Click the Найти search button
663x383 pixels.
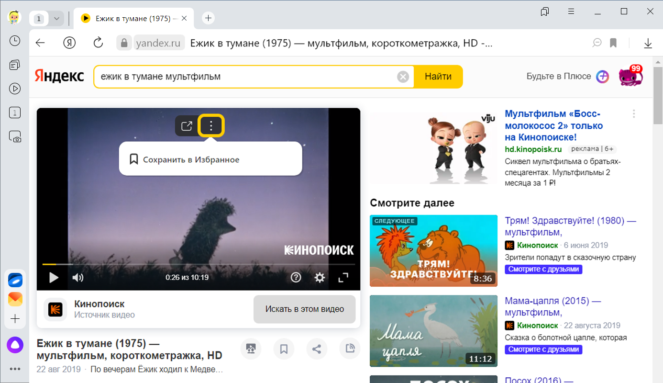438,77
